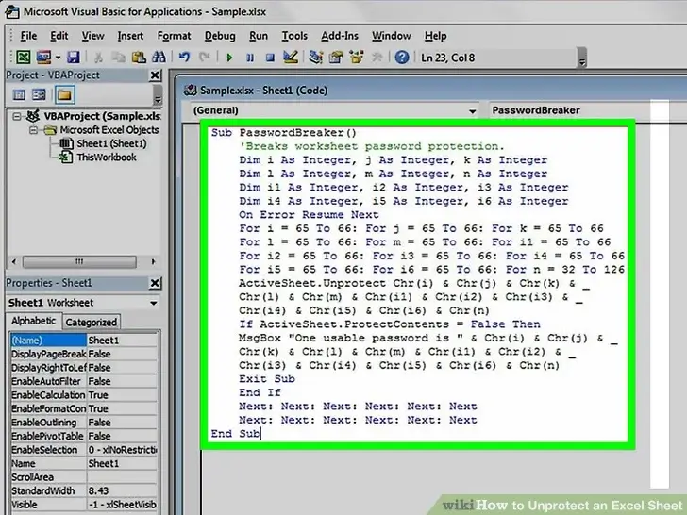Viewport: 687px width, 515px height.
Task: Open the Edit menu
Action: 59,36
